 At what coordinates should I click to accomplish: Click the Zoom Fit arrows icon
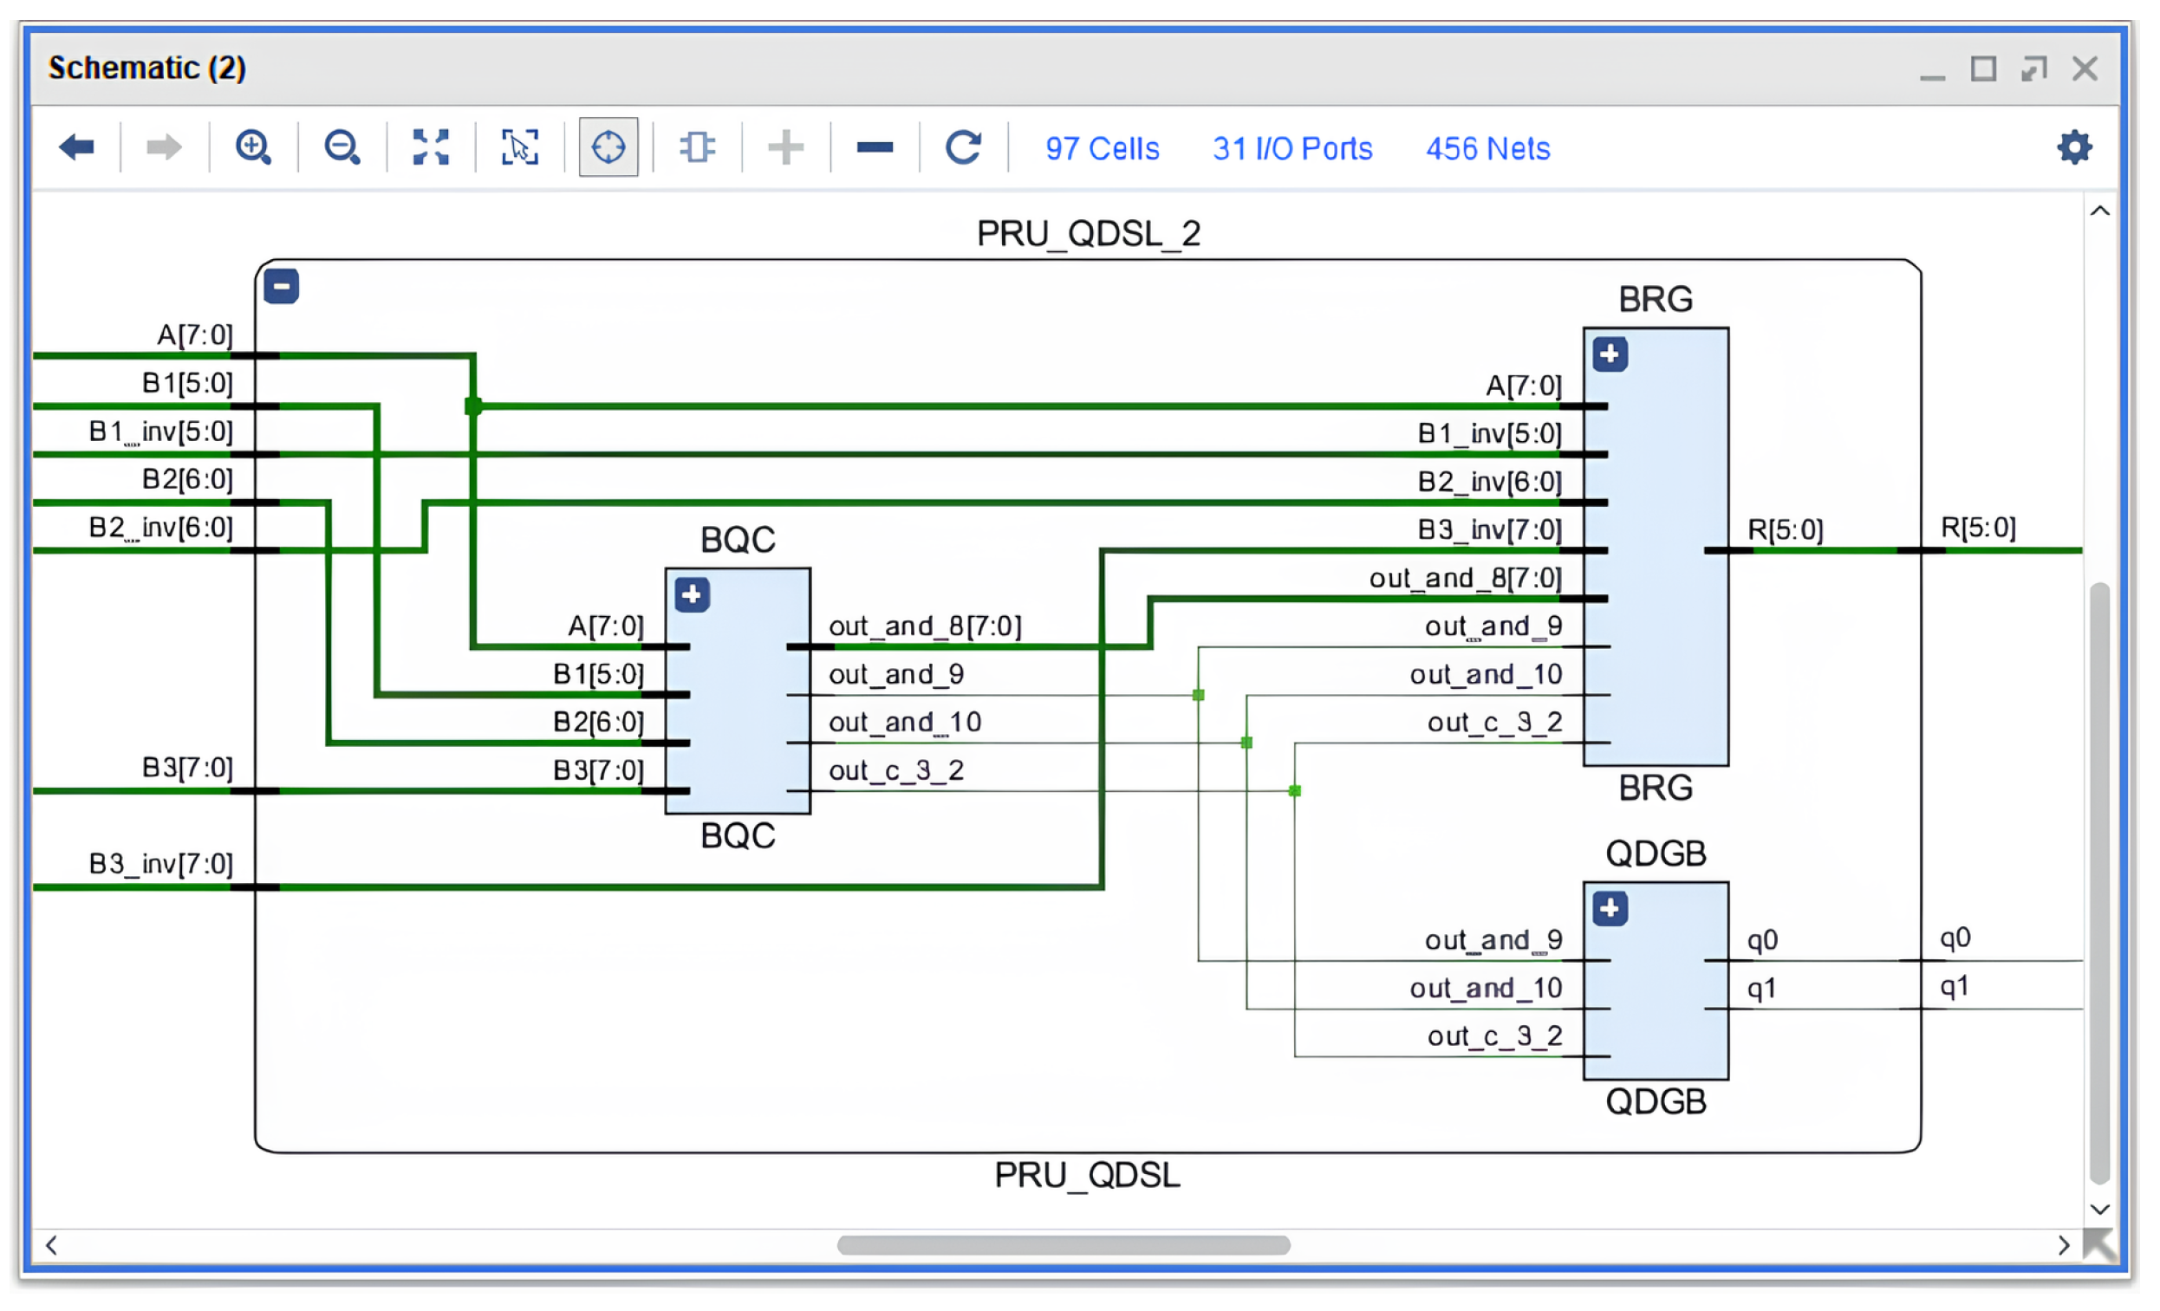(431, 147)
